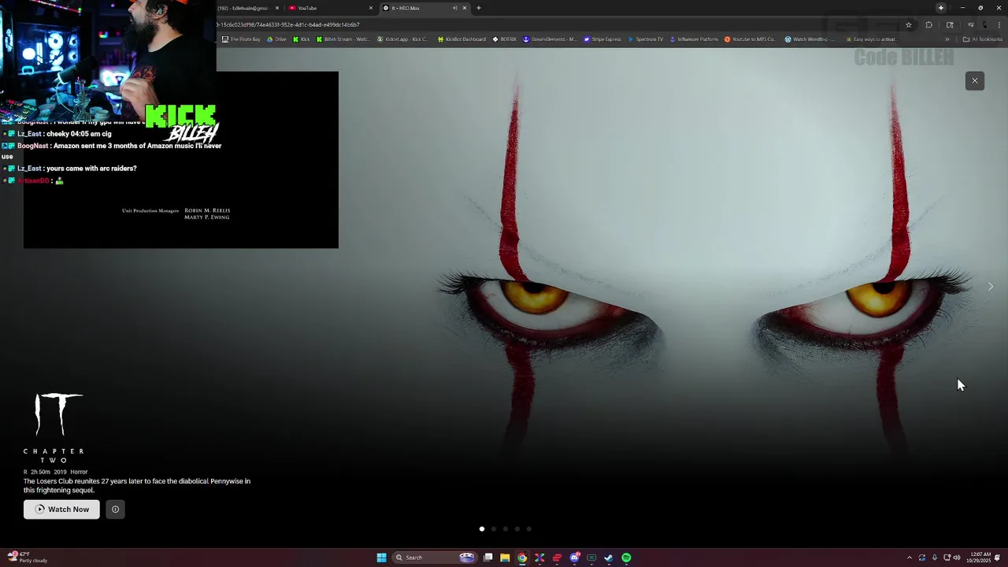The height and width of the screenshot is (567, 1008).
Task: Open Steam from the taskbar
Action: (609, 558)
